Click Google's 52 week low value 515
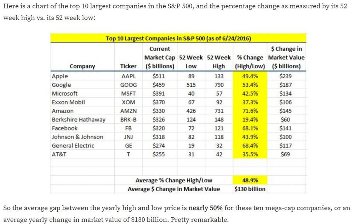Image resolution: width=354 pixels, height=224 pixels. 191,85
